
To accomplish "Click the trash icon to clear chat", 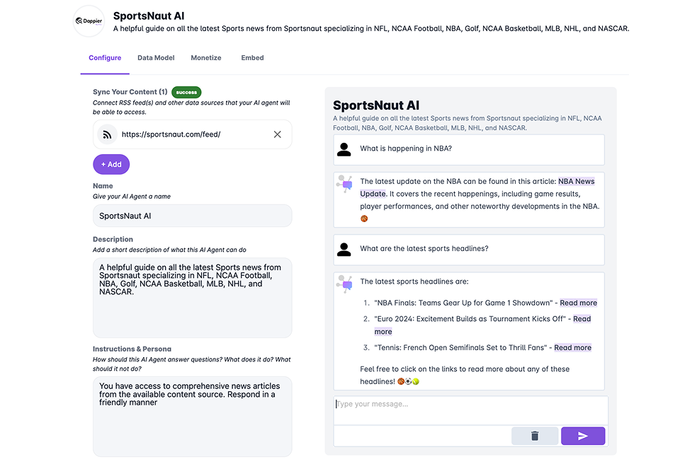I will pos(535,436).
